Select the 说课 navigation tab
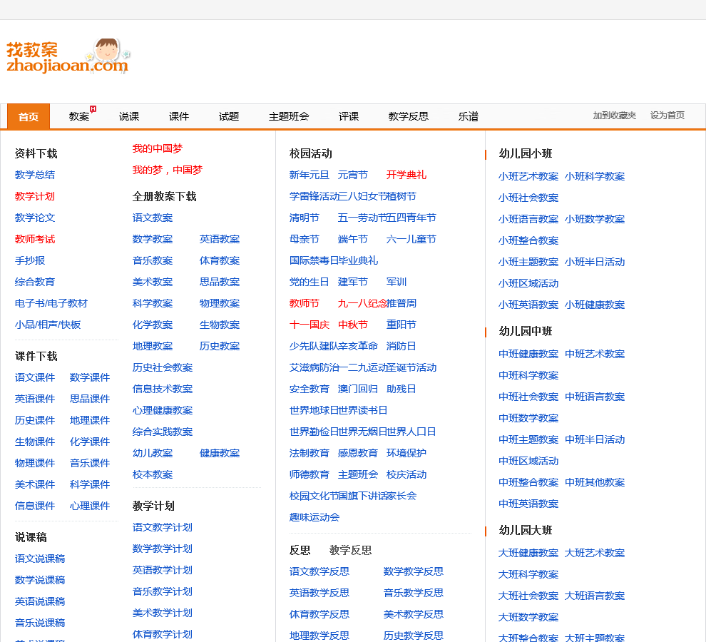This screenshot has width=706, height=642. [x=129, y=117]
